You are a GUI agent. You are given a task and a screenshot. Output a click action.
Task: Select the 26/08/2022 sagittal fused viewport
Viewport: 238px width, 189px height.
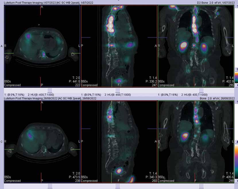point(119,142)
